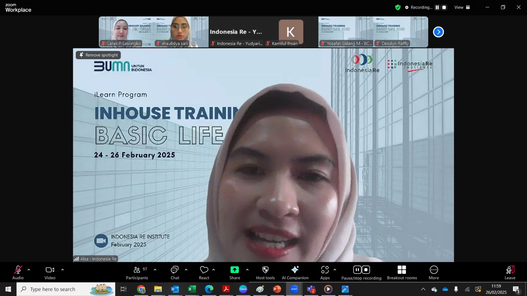This screenshot has height=296, width=527.
Task: Open the Participants panel
Action: pos(137,273)
